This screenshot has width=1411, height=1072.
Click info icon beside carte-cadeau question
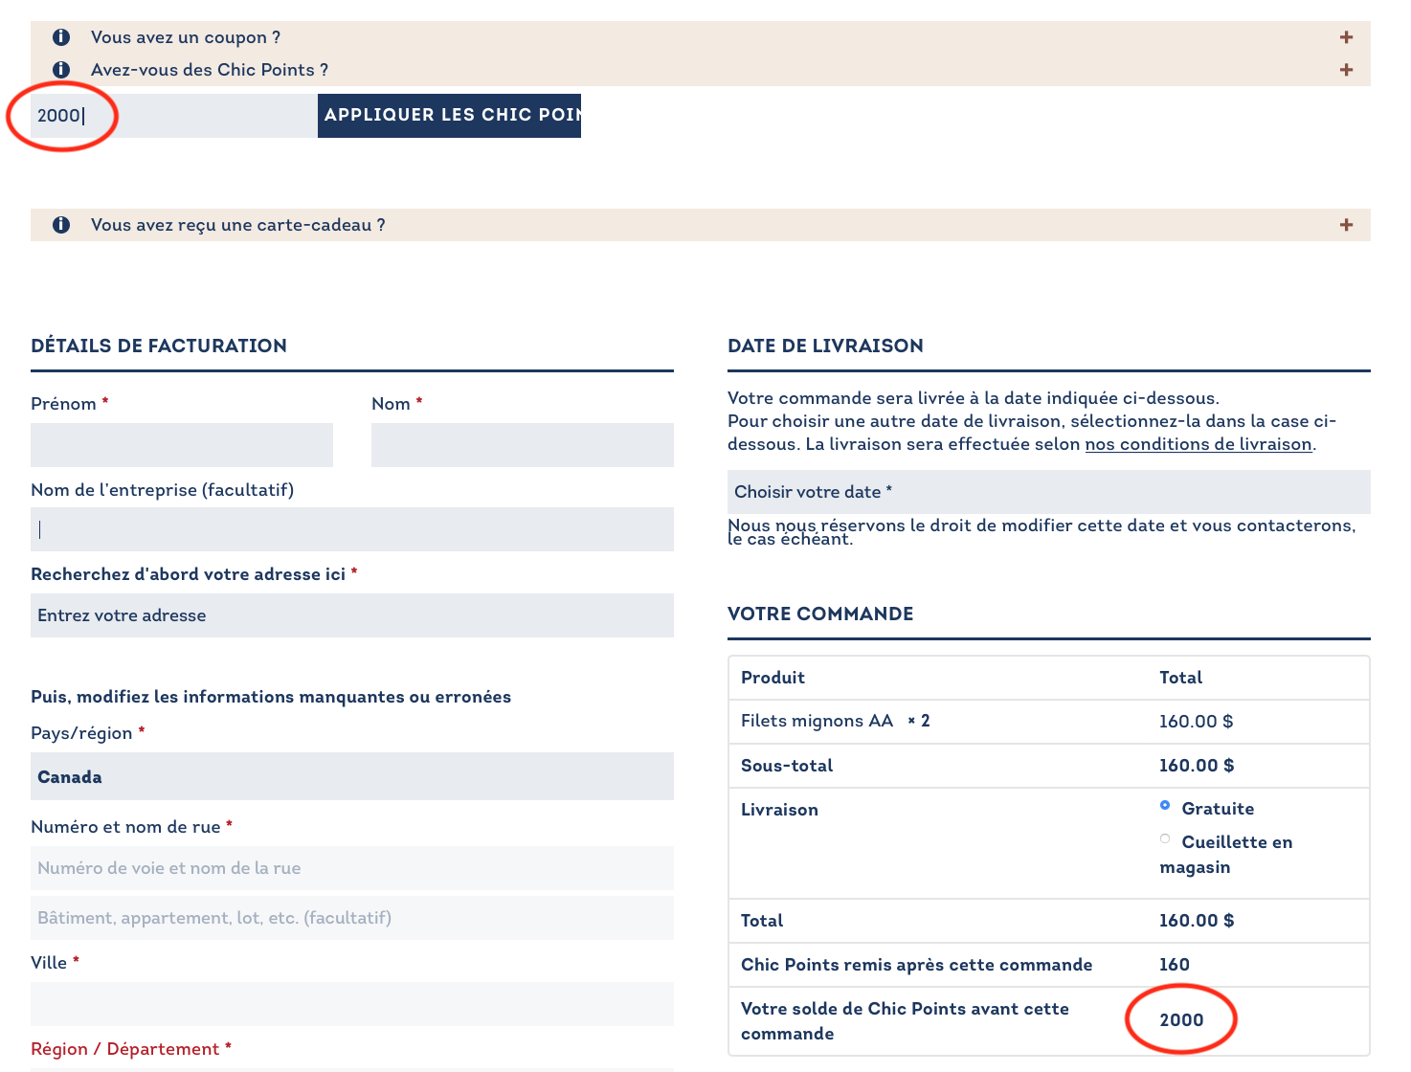tap(61, 225)
